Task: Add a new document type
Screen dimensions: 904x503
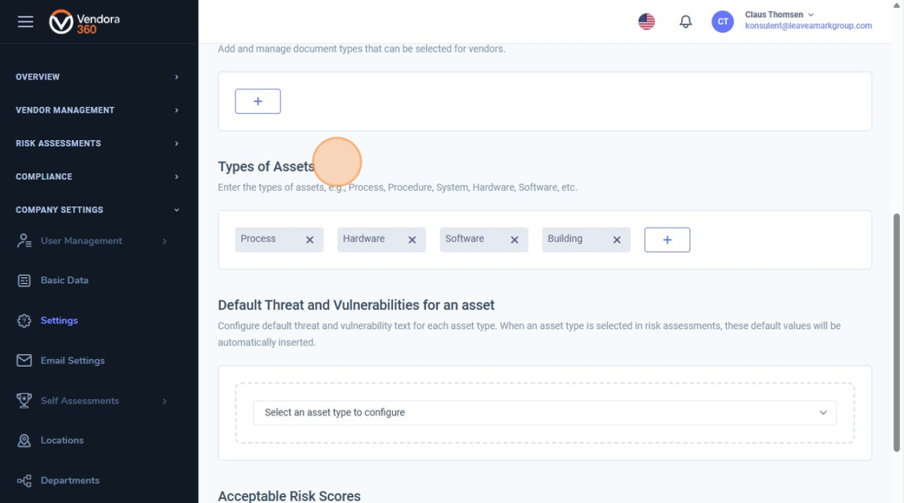Action: 258,102
